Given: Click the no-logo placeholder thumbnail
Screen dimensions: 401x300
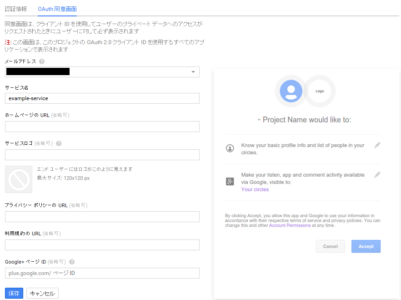Looking at the screenshot, I should pyautogui.click(x=19, y=179).
